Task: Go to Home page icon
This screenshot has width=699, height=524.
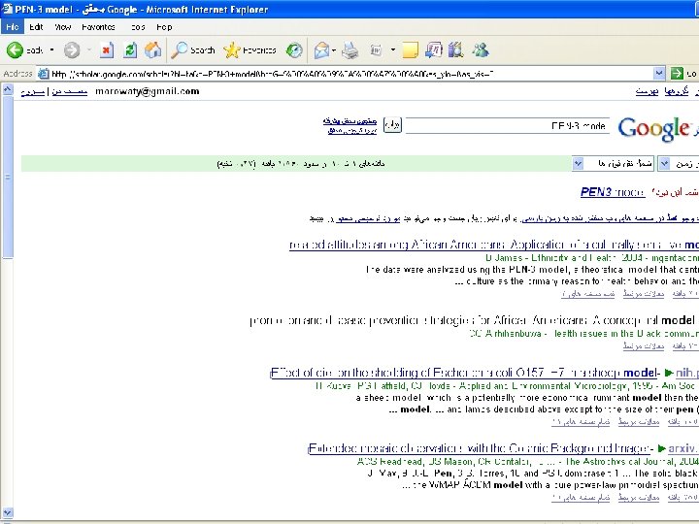Action: click(x=152, y=49)
